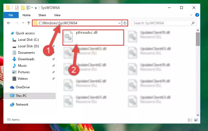Screen dimensions: 208x131
Task: Open the Customize Quick Access Toolbar dropdown arrow
Action: (36, 8)
